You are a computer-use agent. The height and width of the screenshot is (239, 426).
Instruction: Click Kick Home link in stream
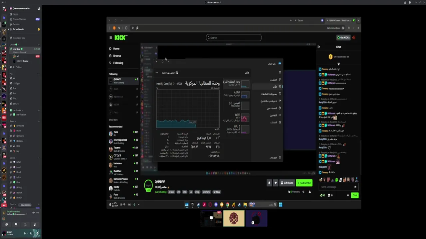[x=114, y=49]
